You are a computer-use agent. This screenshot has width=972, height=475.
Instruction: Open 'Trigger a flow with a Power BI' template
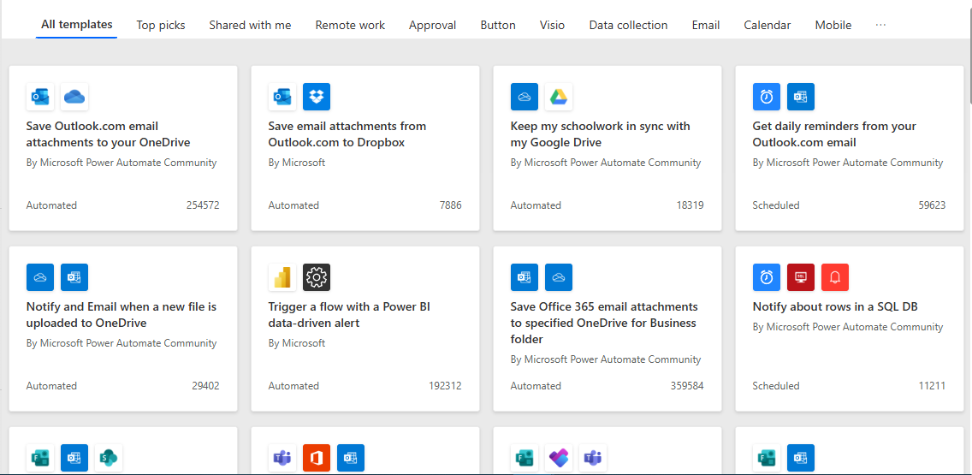pos(365,329)
